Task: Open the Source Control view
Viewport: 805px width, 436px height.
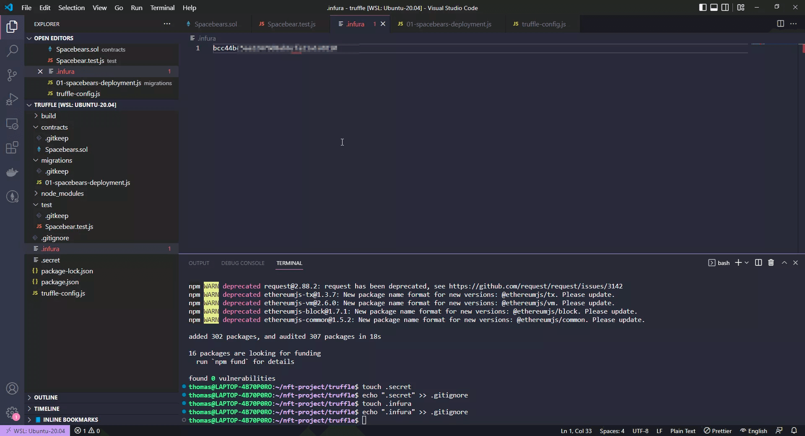Action: (12, 75)
